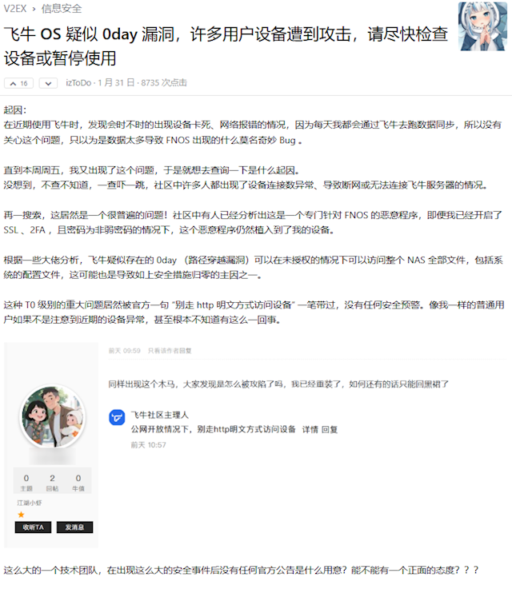The height and width of the screenshot is (593, 512).
Task: Open the 回帖 count stat
Action: coord(52,483)
